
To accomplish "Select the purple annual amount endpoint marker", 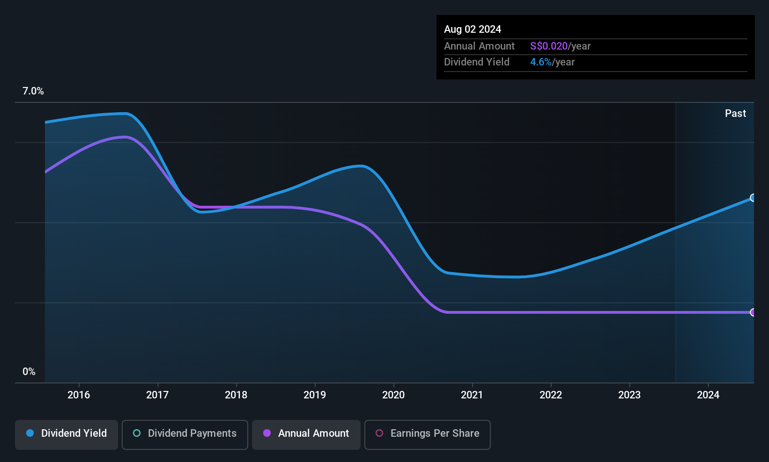I will 753,312.
